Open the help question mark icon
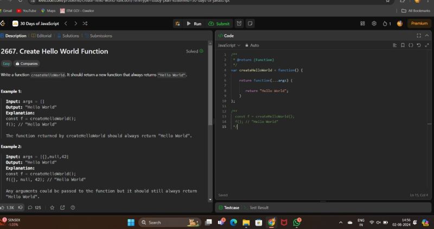The height and width of the screenshot is (229, 434). pos(73,207)
